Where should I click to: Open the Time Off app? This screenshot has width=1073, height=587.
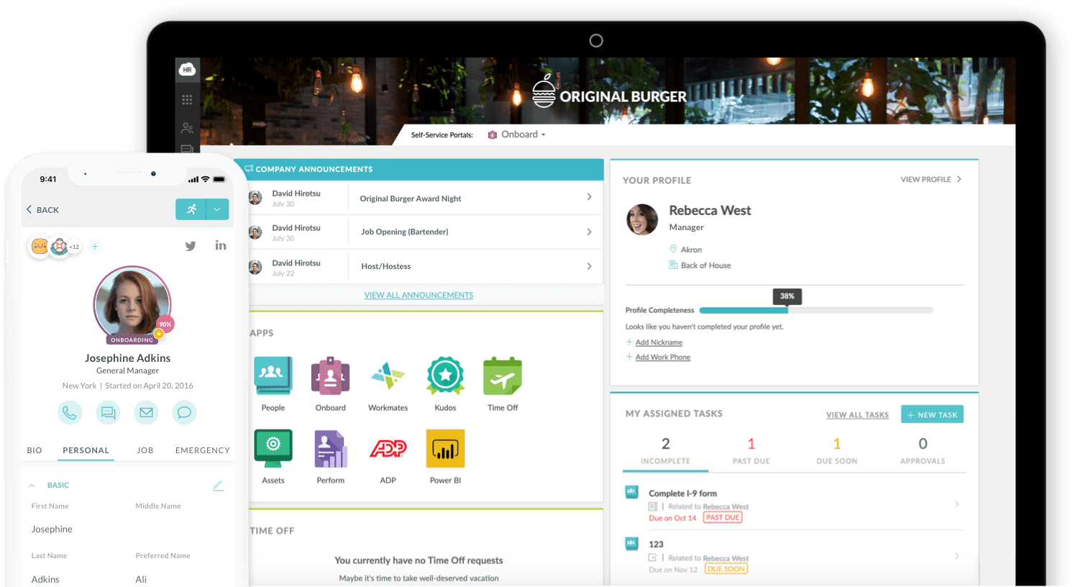pos(502,375)
